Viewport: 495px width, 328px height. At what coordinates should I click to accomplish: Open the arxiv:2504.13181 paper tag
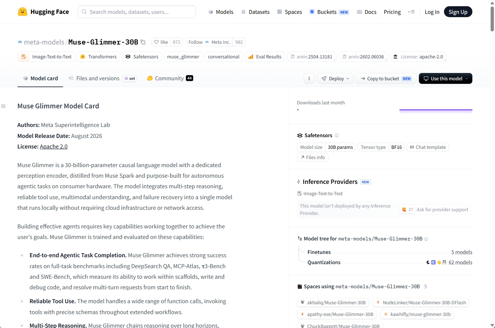(311, 57)
